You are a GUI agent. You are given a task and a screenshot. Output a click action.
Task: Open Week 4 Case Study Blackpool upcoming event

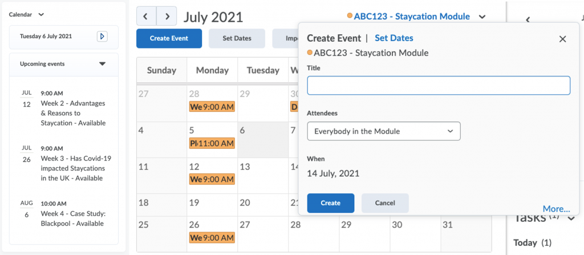coord(73,219)
